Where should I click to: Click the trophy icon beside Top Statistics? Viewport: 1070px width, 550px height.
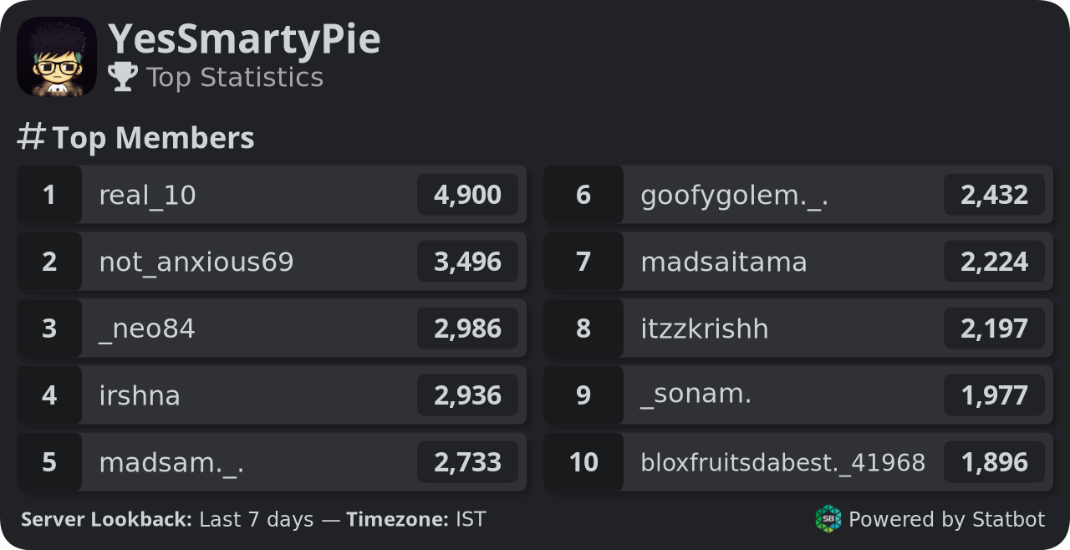pos(123,77)
